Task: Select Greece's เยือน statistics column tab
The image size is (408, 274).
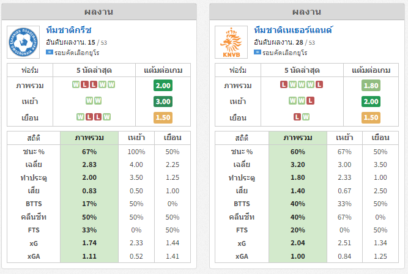Action: (x=172, y=138)
